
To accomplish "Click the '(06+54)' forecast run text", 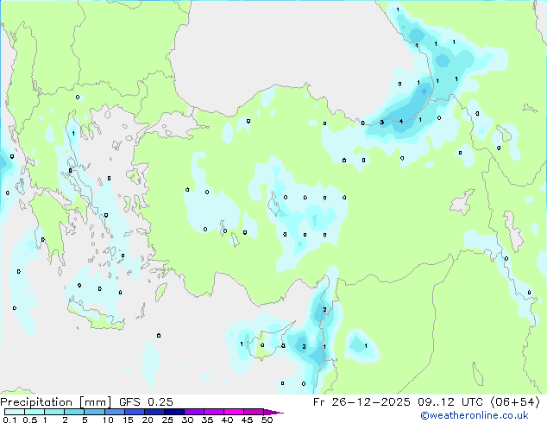I will point(515,402).
